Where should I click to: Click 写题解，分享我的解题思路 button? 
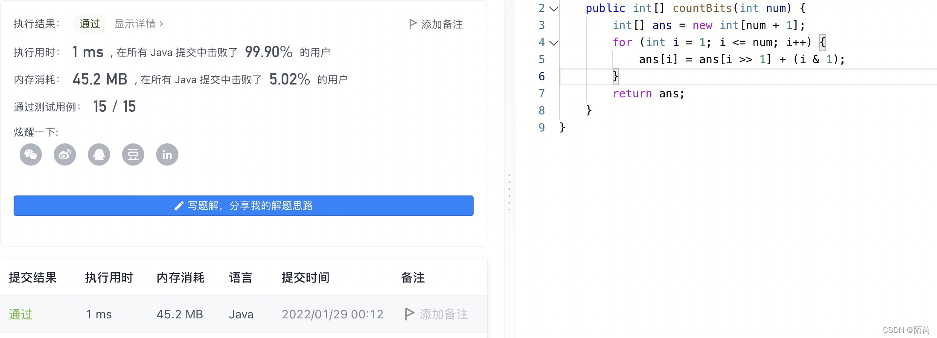pos(244,206)
